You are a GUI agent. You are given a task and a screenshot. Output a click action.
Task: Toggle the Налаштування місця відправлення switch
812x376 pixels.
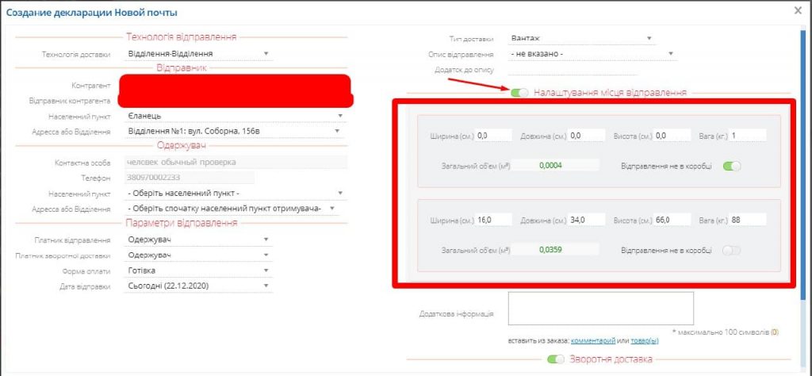coord(519,93)
